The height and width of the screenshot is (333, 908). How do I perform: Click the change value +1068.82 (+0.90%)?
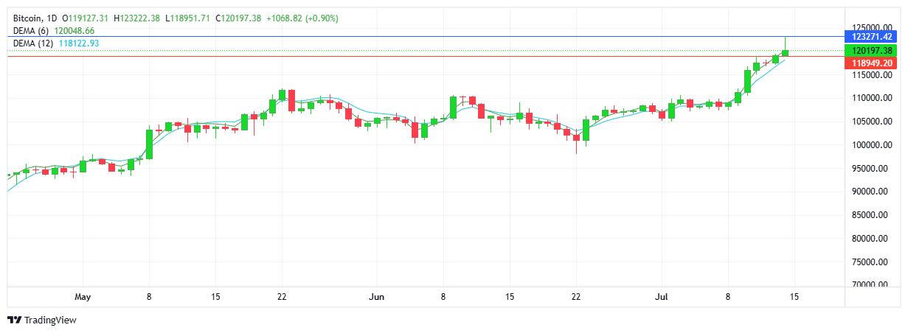point(302,18)
